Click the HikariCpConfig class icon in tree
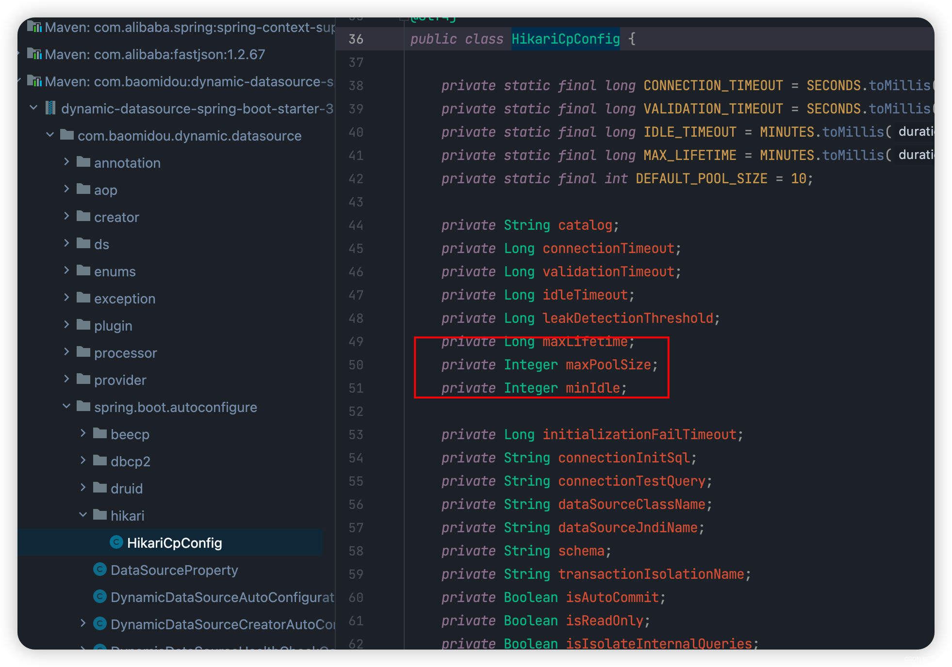 click(116, 542)
